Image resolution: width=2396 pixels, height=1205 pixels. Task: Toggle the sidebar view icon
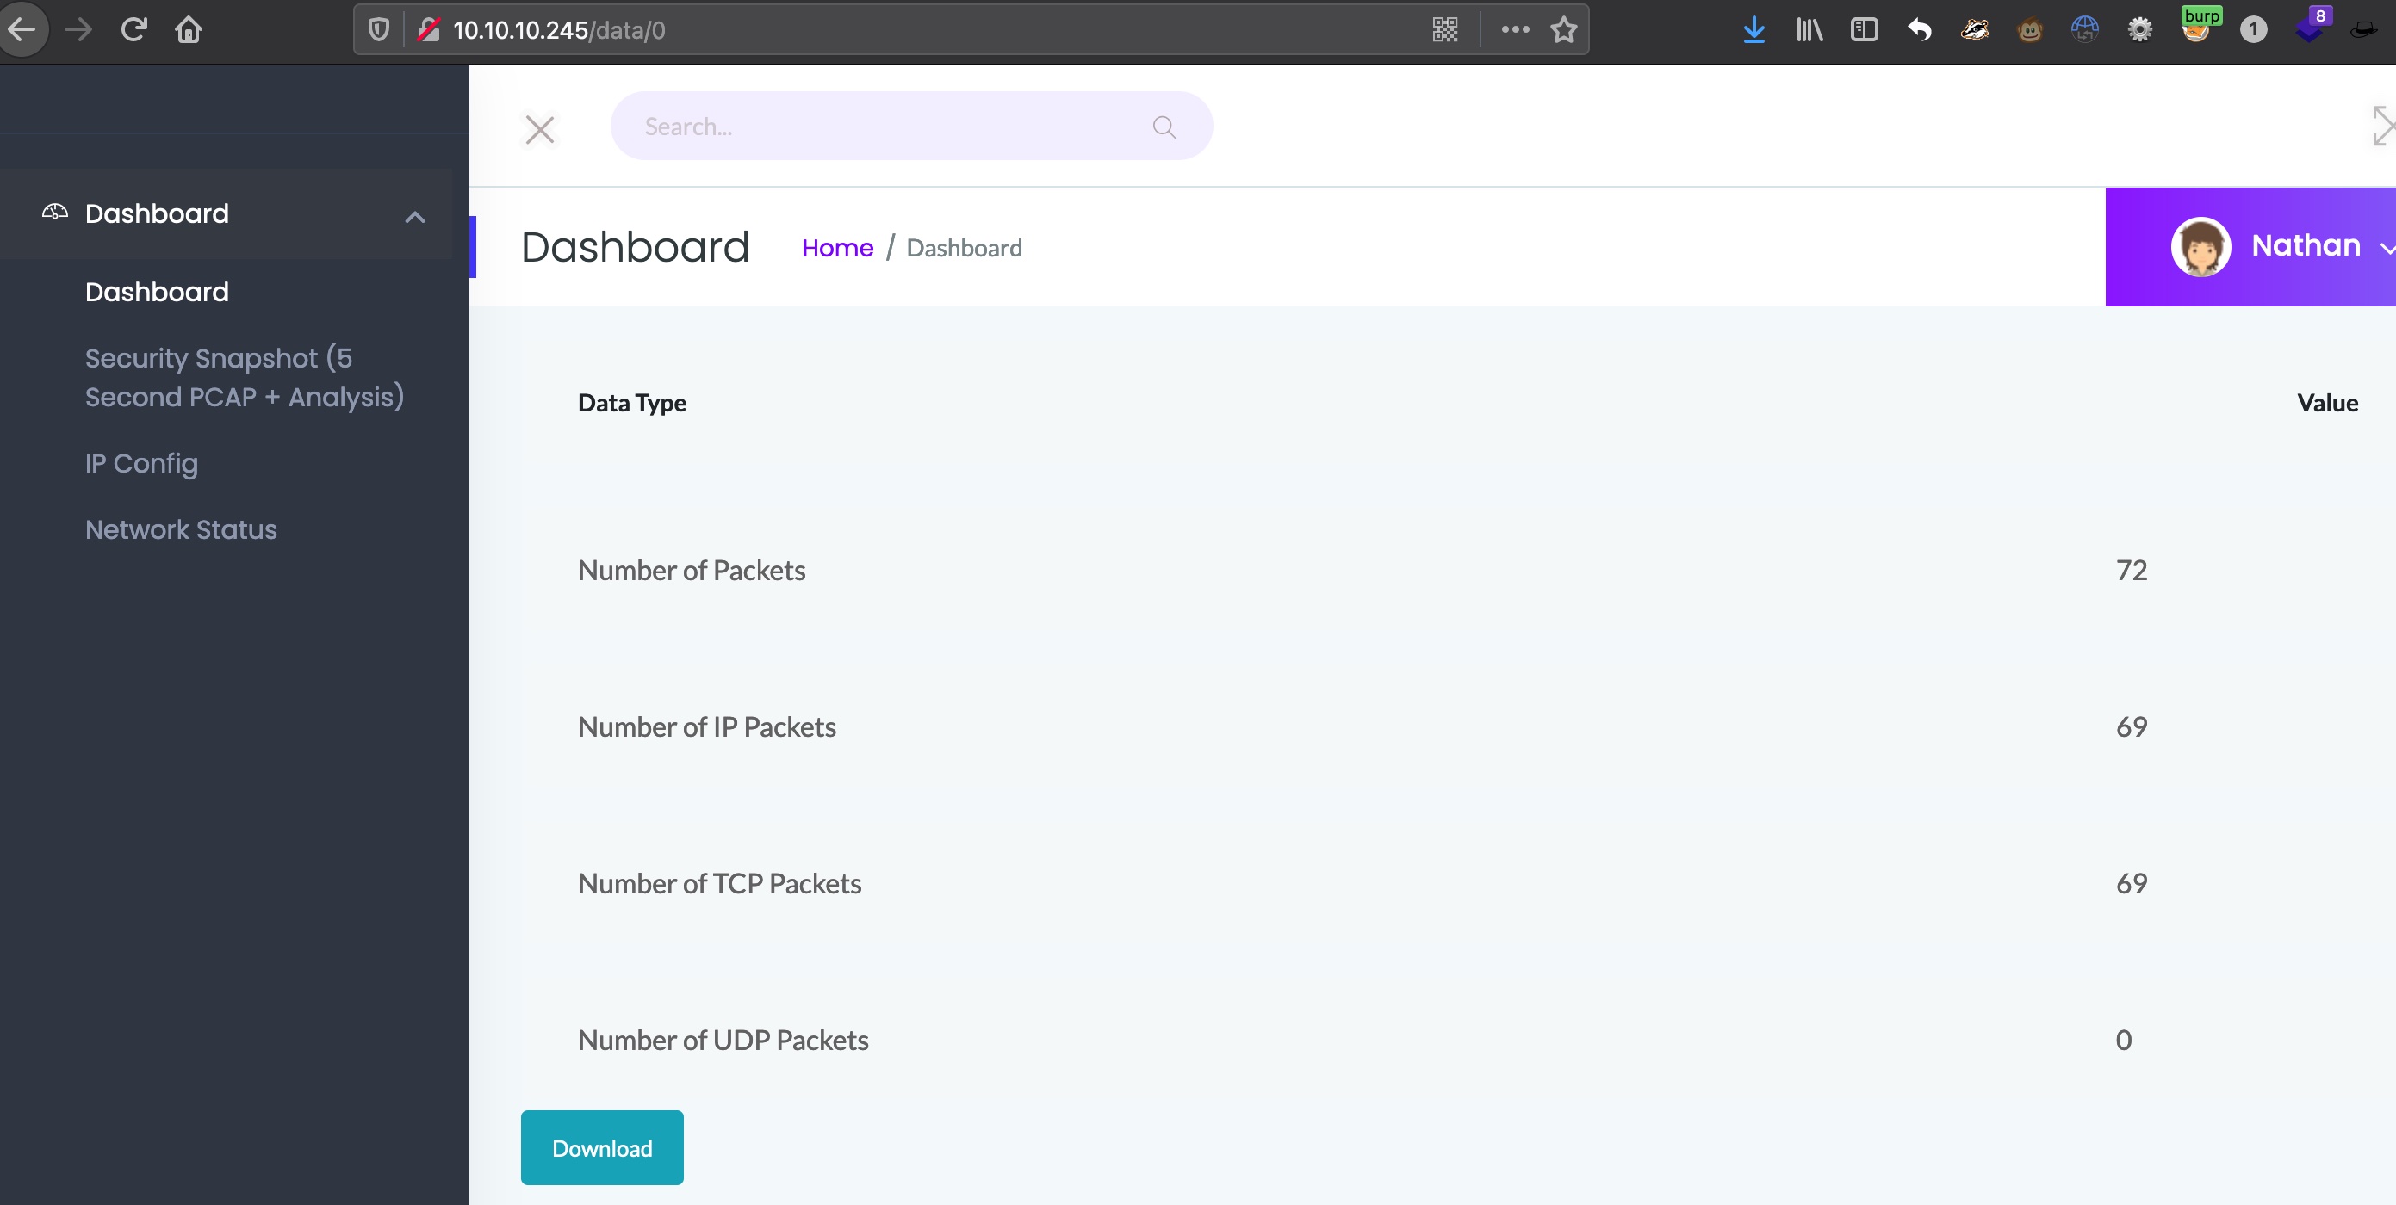coord(1864,30)
